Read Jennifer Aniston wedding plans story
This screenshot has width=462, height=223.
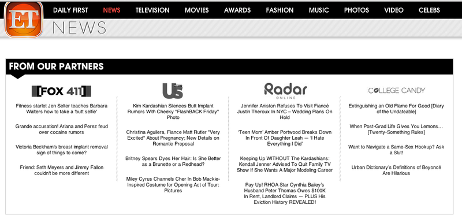point(285,112)
